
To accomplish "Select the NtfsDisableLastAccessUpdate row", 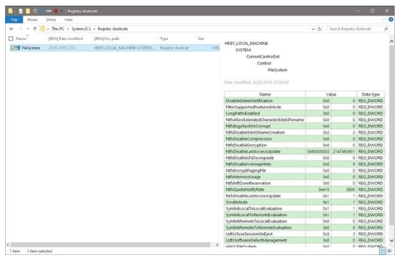I will pos(304,152).
